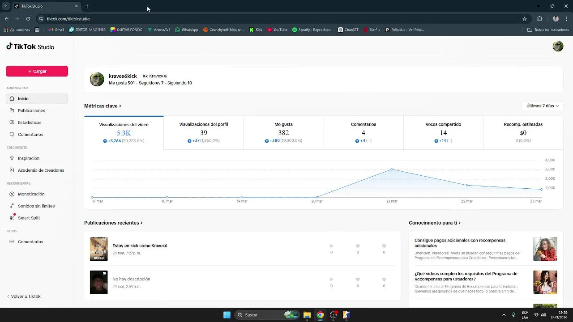Click the 22 mar chart data point
The width and height of the screenshot is (573, 322).
(x=466, y=185)
